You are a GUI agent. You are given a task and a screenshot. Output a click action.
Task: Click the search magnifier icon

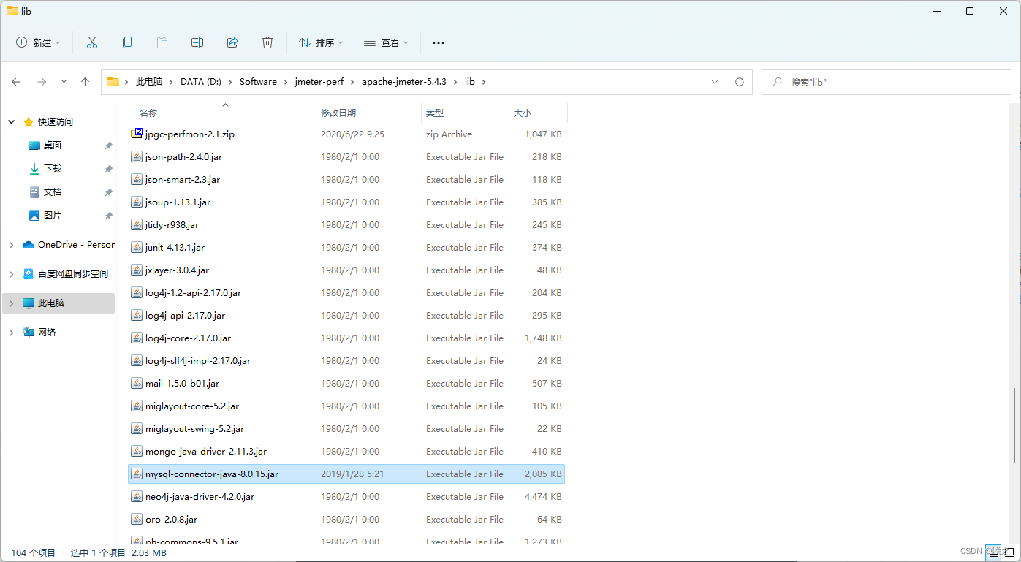pos(777,82)
